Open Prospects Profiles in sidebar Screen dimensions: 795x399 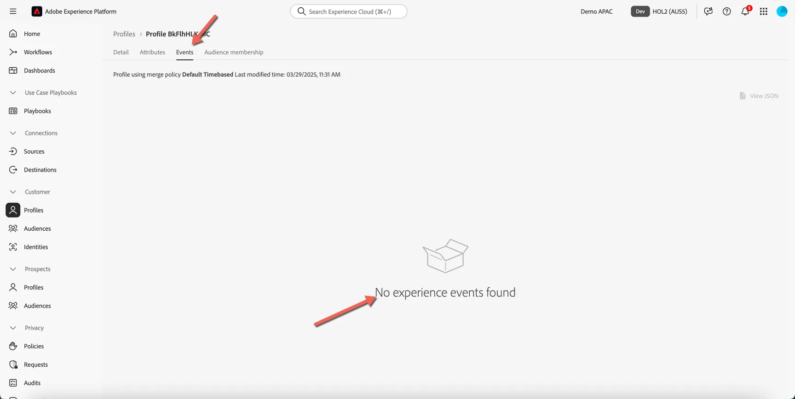34,287
